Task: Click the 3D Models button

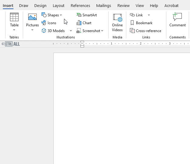Action: pyautogui.click(x=53, y=31)
